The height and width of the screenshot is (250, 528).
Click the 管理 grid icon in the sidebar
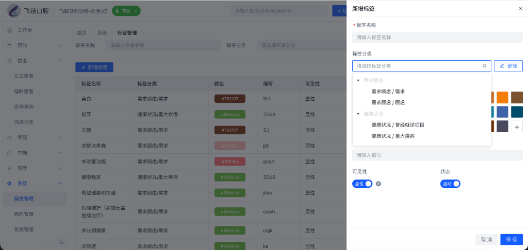pos(9,168)
